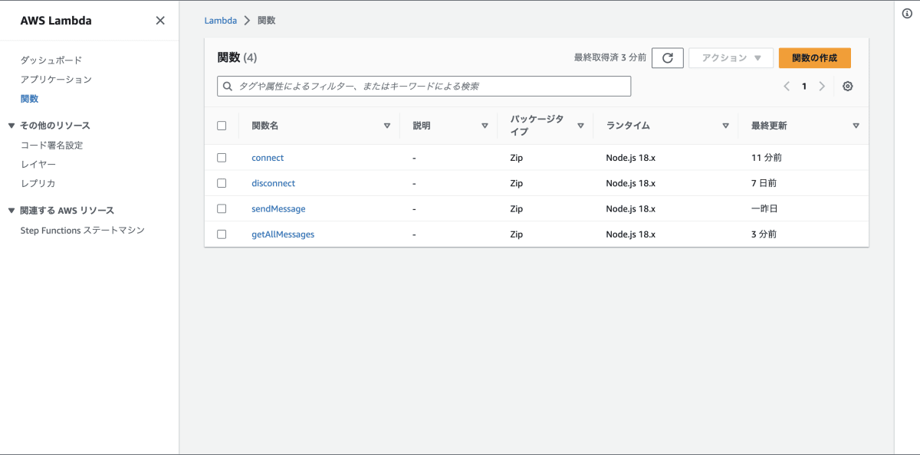Click 7 日前 in disconnect row
920x455 pixels.
[764, 183]
